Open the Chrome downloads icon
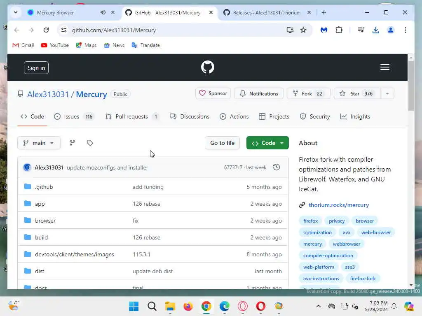 (376, 30)
